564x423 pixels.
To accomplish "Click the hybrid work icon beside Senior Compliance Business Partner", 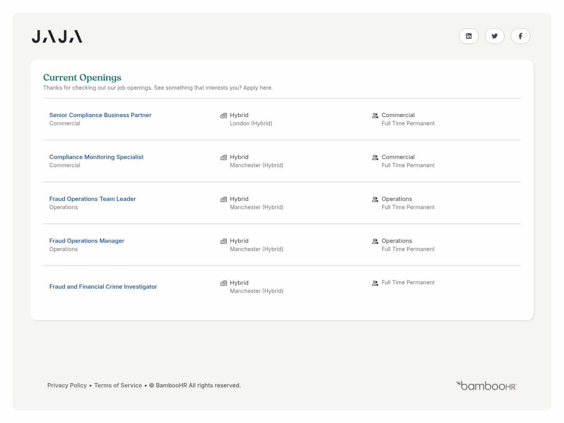I will click(x=224, y=115).
